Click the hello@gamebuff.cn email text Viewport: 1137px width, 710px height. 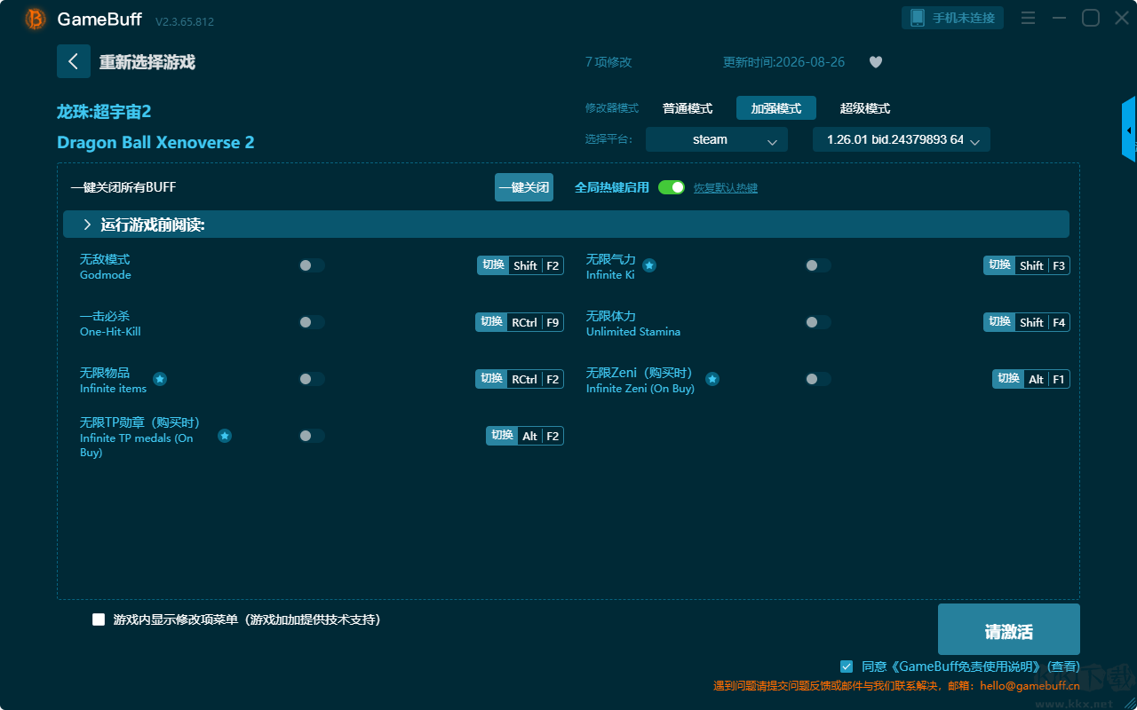click(x=1030, y=685)
